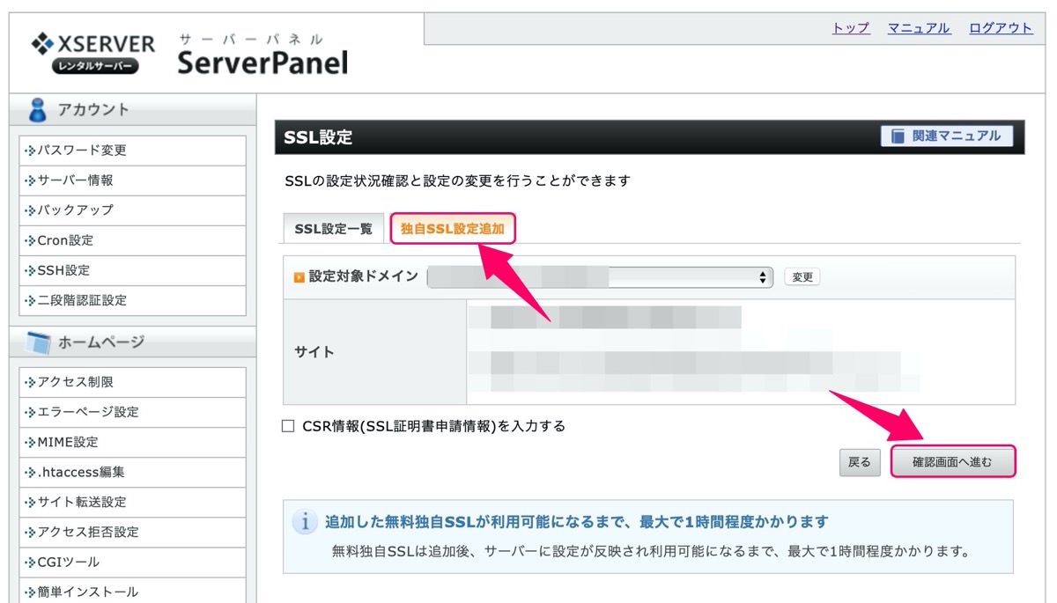Click the 戻る button
This screenshot has height=603, width=1057.
point(860,462)
